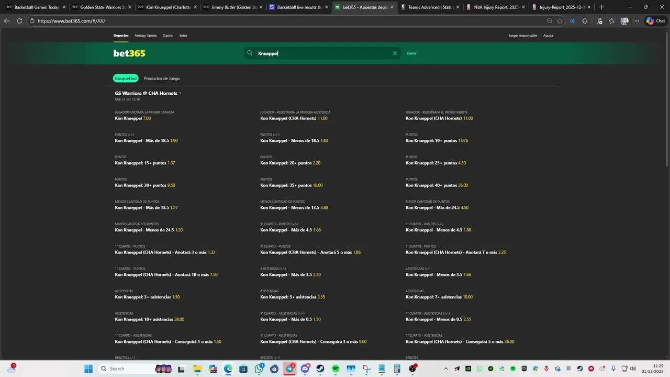Select the Básquetbol filter tab
The image size is (670, 377).
click(x=126, y=79)
